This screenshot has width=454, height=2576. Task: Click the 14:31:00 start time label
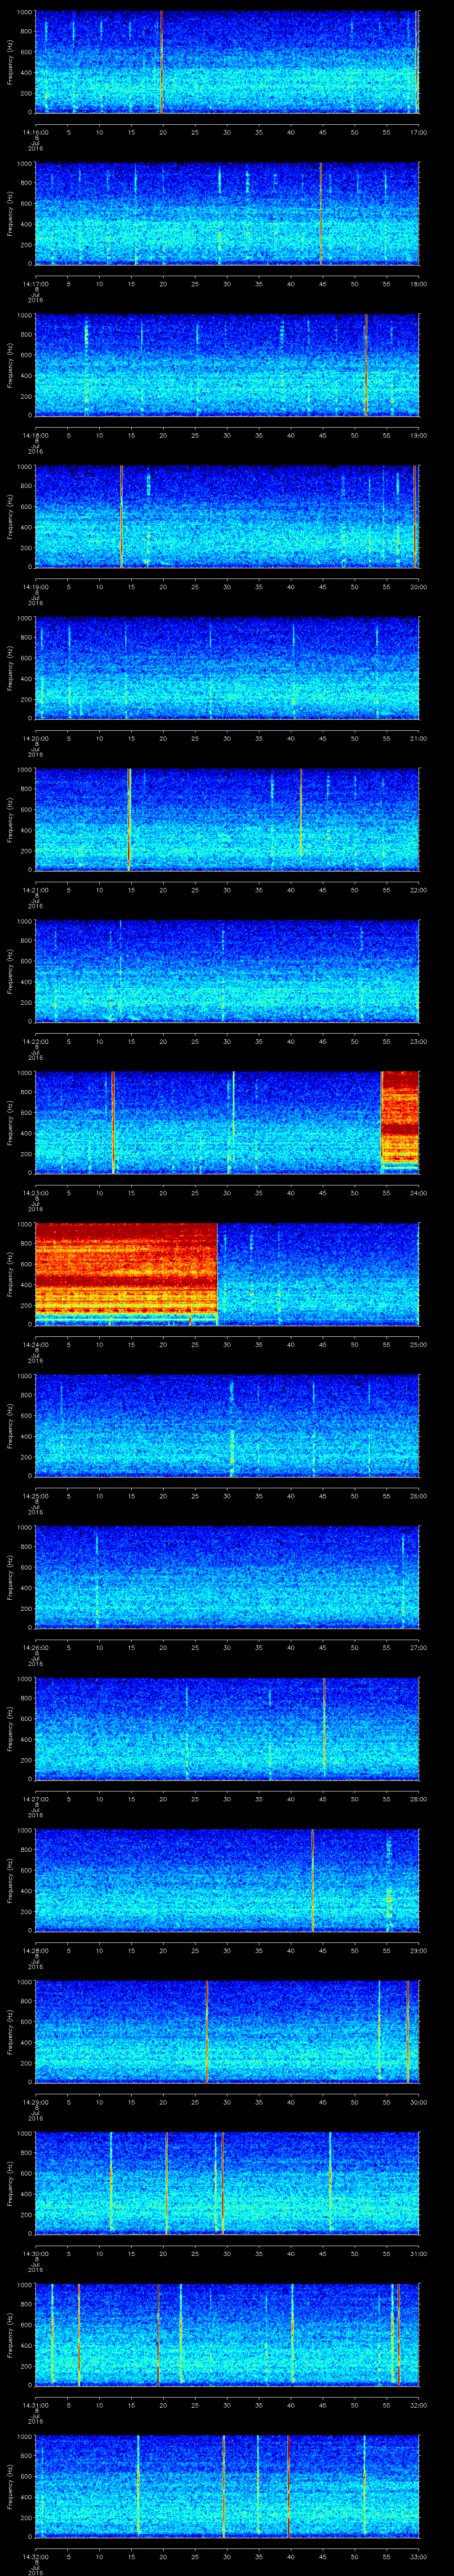[36, 2406]
